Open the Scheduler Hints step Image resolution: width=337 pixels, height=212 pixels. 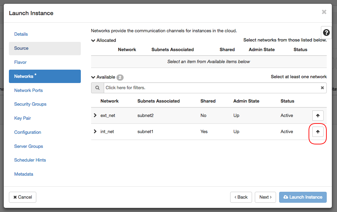point(45,160)
